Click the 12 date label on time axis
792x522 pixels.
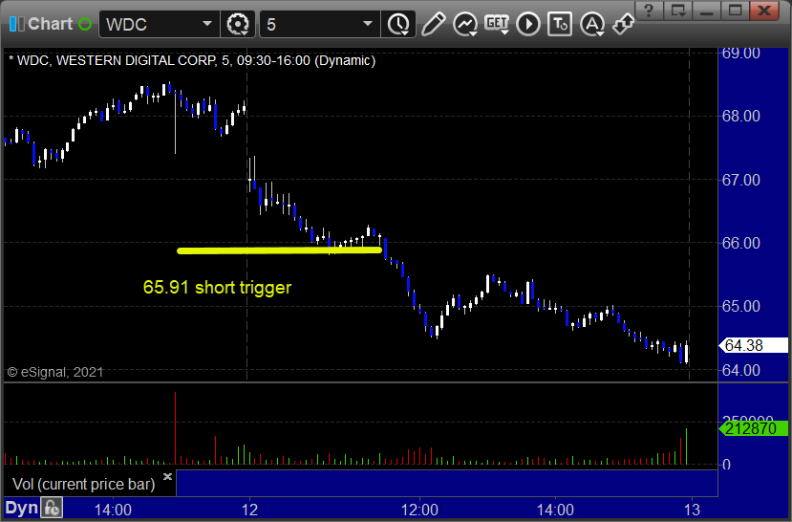(x=249, y=510)
